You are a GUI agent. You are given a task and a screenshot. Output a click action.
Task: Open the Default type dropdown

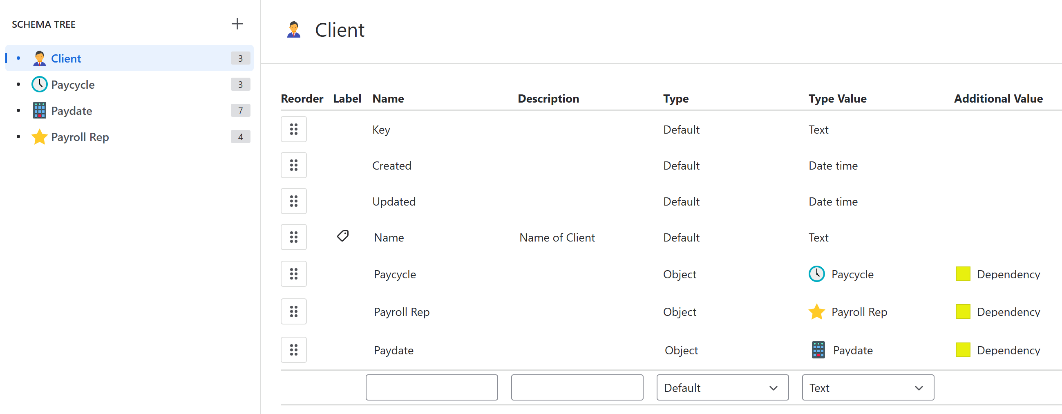pyautogui.click(x=722, y=387)
